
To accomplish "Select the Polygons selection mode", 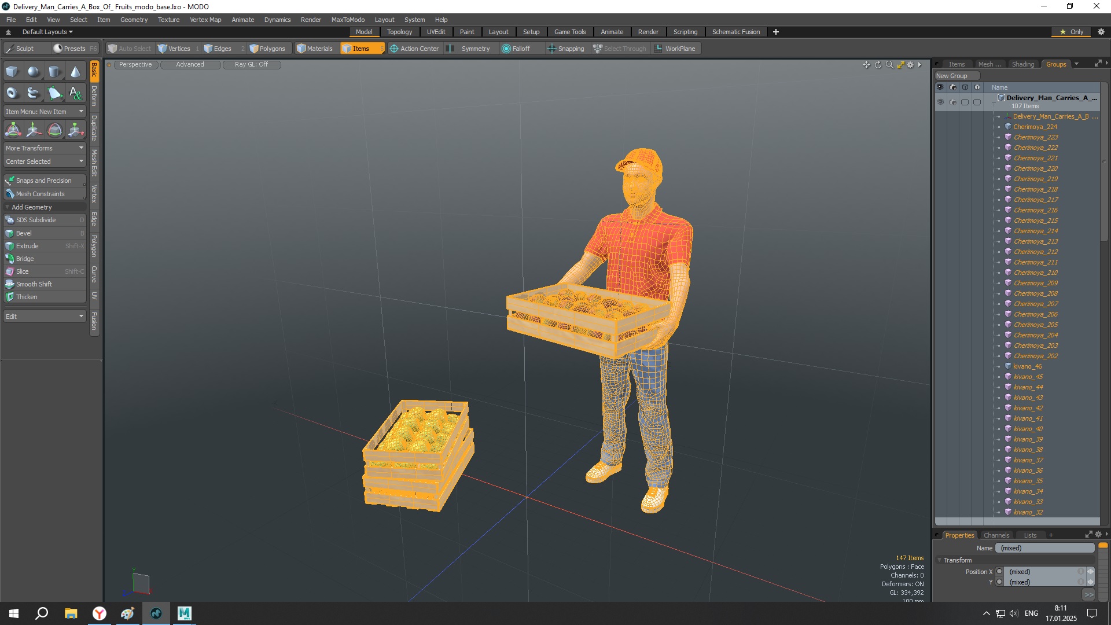I will pos(269,48).
